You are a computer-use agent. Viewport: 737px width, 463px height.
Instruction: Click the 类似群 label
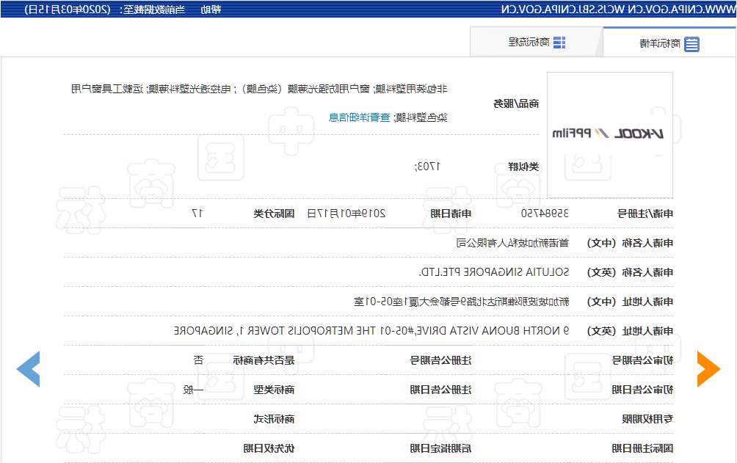click(x=523, y=167)
